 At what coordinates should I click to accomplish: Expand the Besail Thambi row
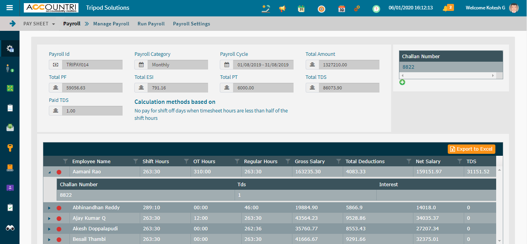[49, 239]
